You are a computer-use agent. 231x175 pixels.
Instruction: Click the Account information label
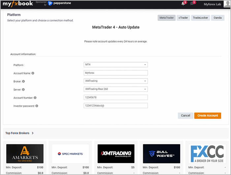(x=23, y=54)
